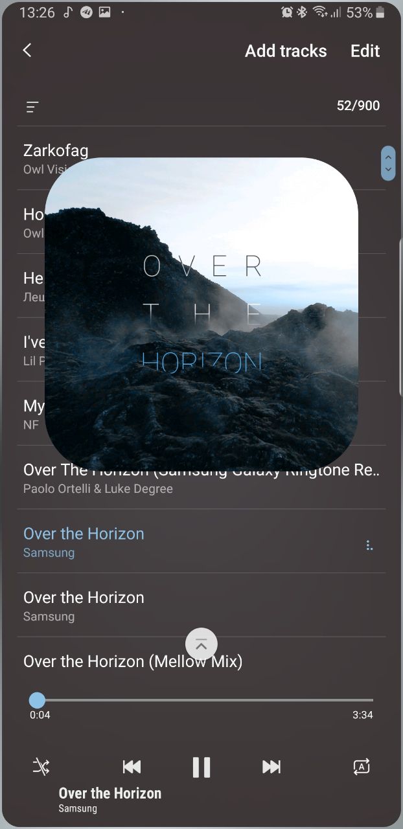Tap the back arrow icon
This screenshot has height=829, width=403.
27,51
